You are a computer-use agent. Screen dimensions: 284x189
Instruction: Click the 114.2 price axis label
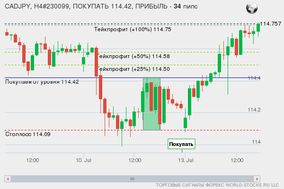click(254, 110)
